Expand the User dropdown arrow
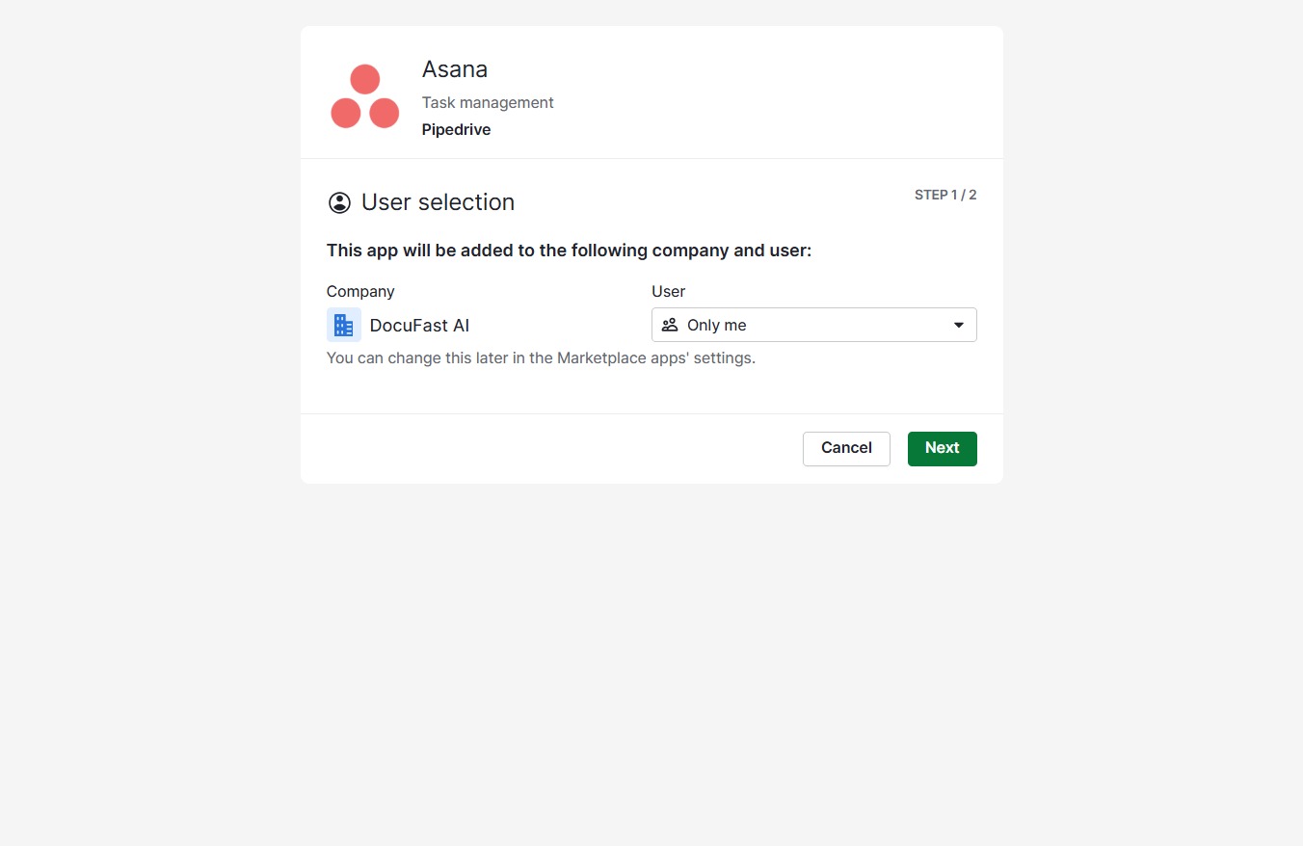The height and width of the screenshot is (846, 1303). click(959, 325)
